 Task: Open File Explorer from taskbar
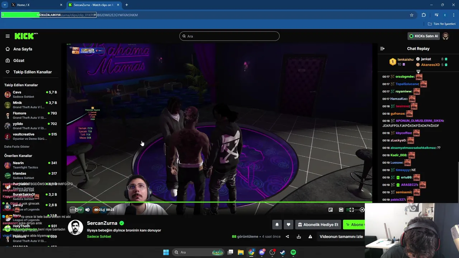241,252
